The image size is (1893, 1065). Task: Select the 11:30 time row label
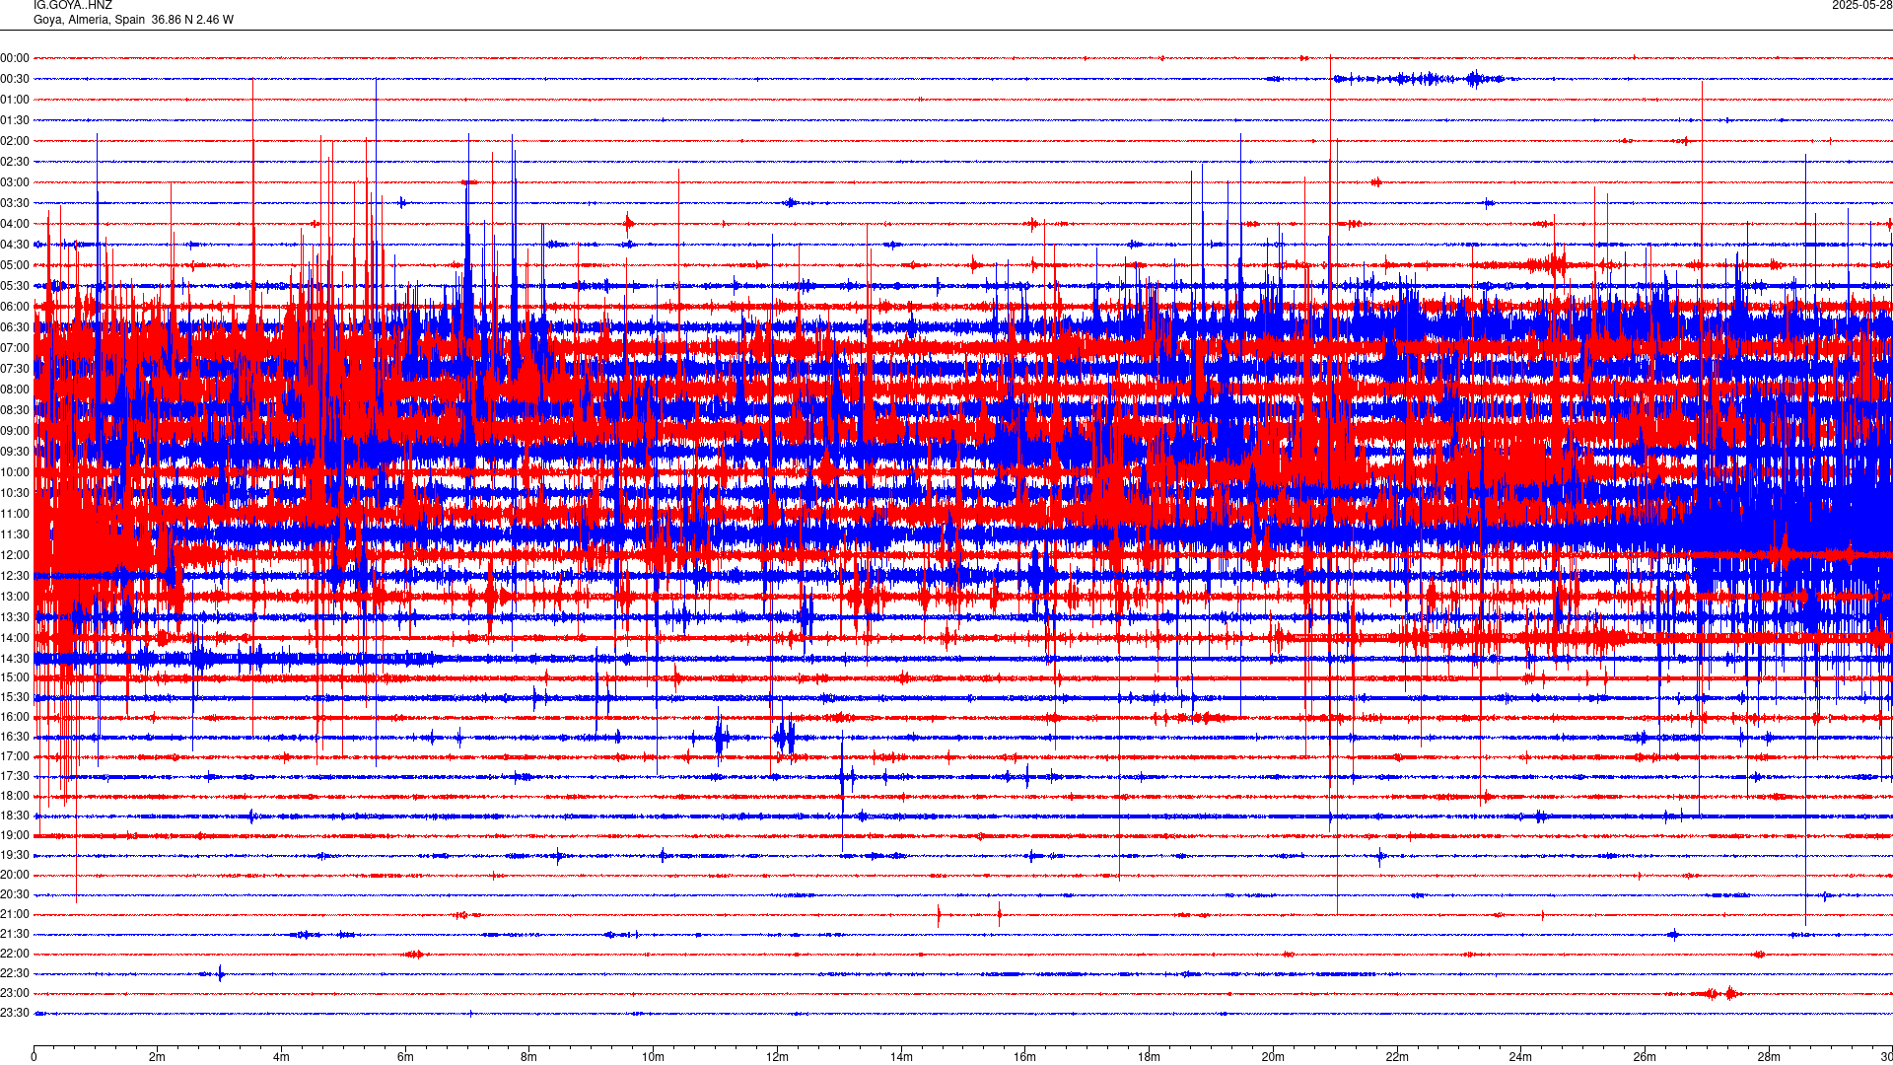click(x=15, y=534)
